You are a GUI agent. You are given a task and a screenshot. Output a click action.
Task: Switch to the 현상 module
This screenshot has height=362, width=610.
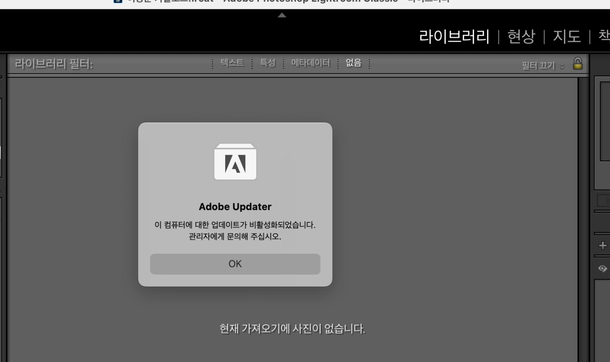point(521,36)
